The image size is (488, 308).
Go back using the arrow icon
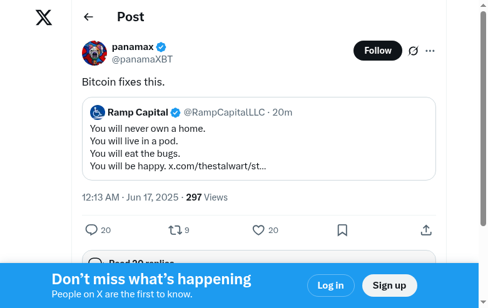click(x=88, y=17)
